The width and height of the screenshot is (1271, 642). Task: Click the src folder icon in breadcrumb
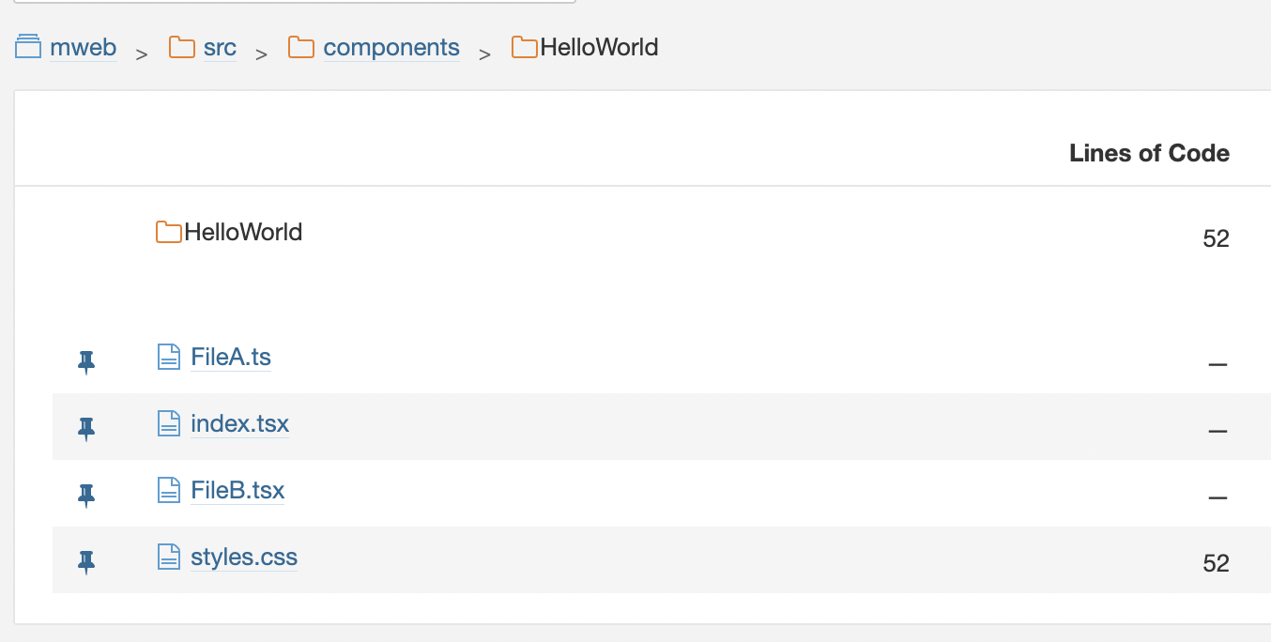[x=181, y=46]
